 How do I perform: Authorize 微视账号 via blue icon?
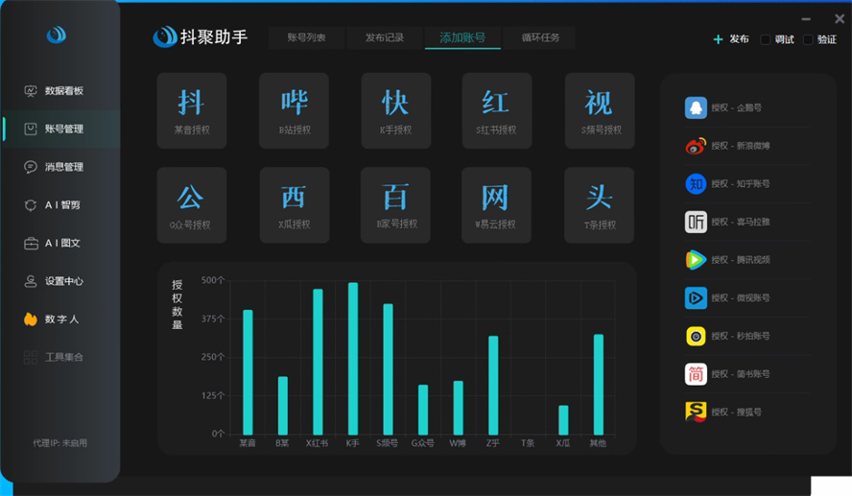click(x=696, y=297)
